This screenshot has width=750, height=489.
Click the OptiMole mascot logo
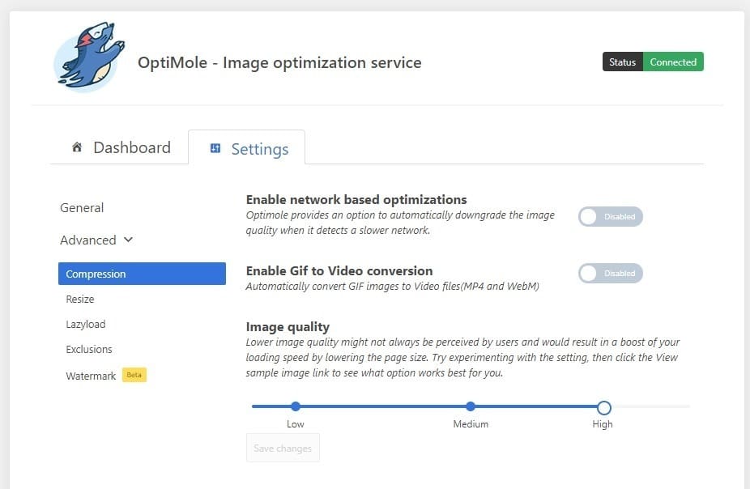point(89,57)
